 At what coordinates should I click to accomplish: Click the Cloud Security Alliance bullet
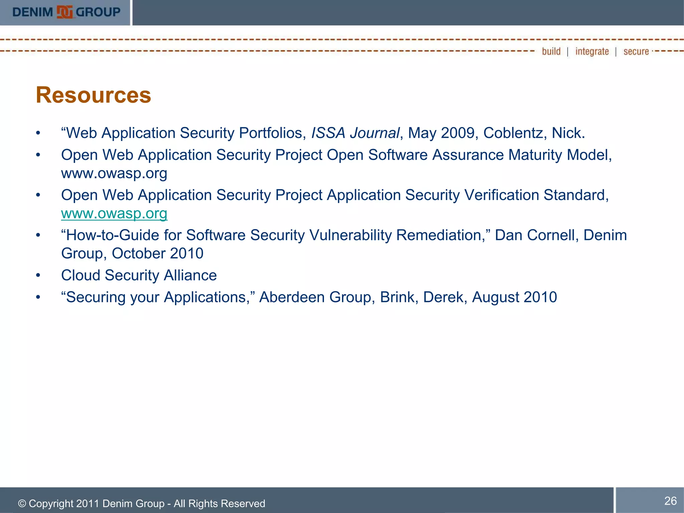point(139,276)
